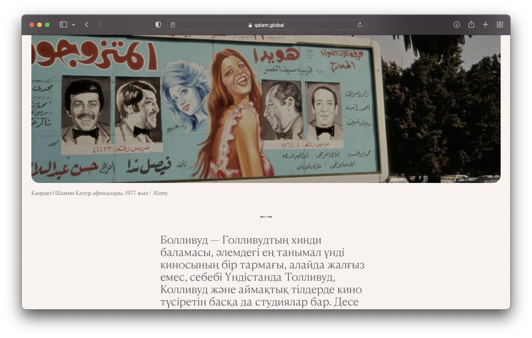Show the tab overview grid
Image resolution: width=532 pixels, height=338 pixels.
click(500, 25)
